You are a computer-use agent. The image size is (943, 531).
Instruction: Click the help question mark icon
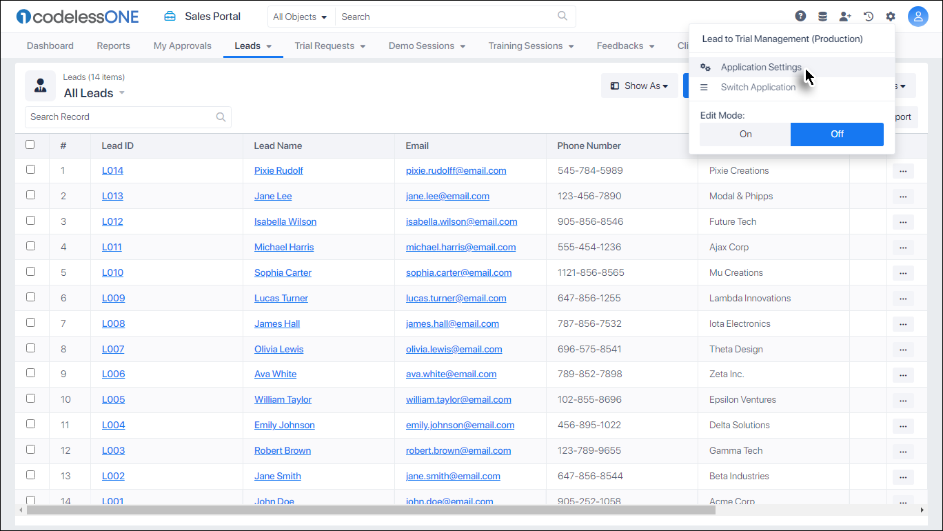800,17
